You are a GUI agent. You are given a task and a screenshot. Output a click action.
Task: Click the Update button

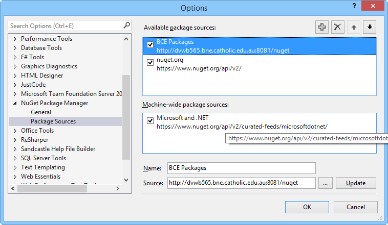pos(355,183)
